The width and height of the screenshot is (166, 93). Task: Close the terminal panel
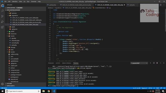[164, 63]
